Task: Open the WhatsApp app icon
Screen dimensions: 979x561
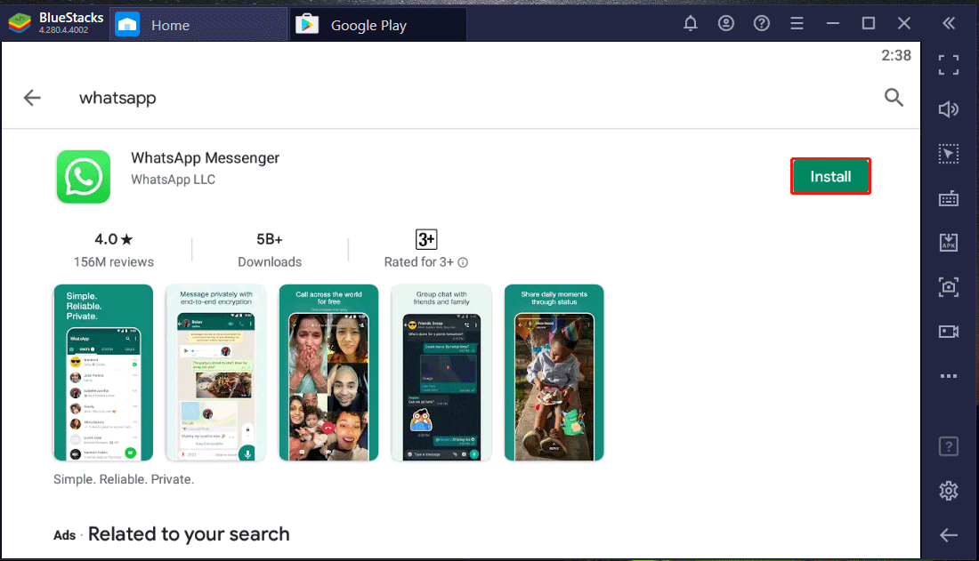Action: point(84,177)
